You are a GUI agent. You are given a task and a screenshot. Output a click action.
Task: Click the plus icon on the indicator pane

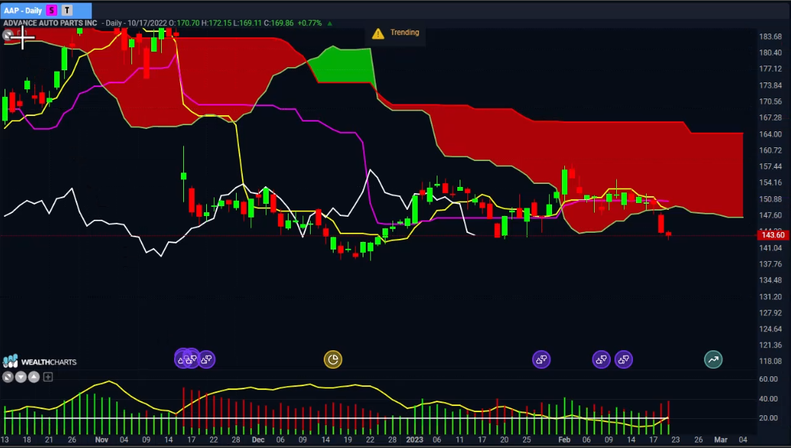(48, 377)
